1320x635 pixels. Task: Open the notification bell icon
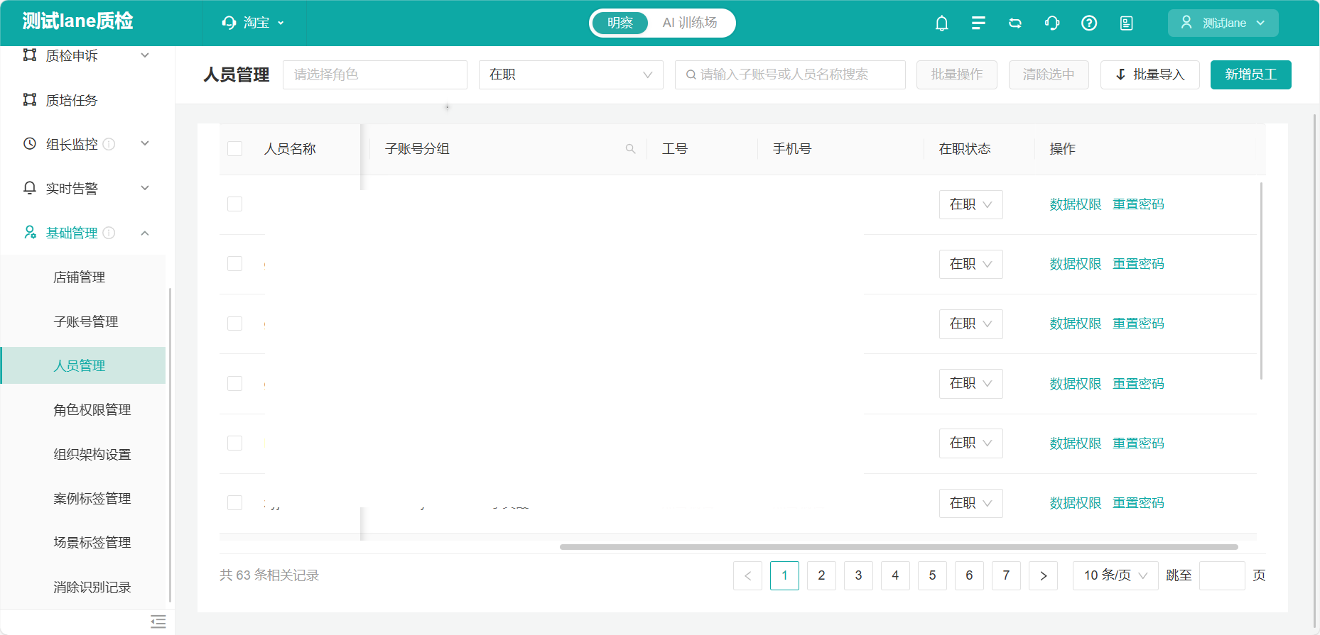(941, 23)
